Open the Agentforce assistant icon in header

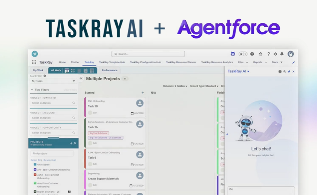tap(233, 54)
